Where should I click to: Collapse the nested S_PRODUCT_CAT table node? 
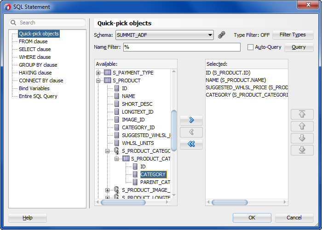coord(116,159)
